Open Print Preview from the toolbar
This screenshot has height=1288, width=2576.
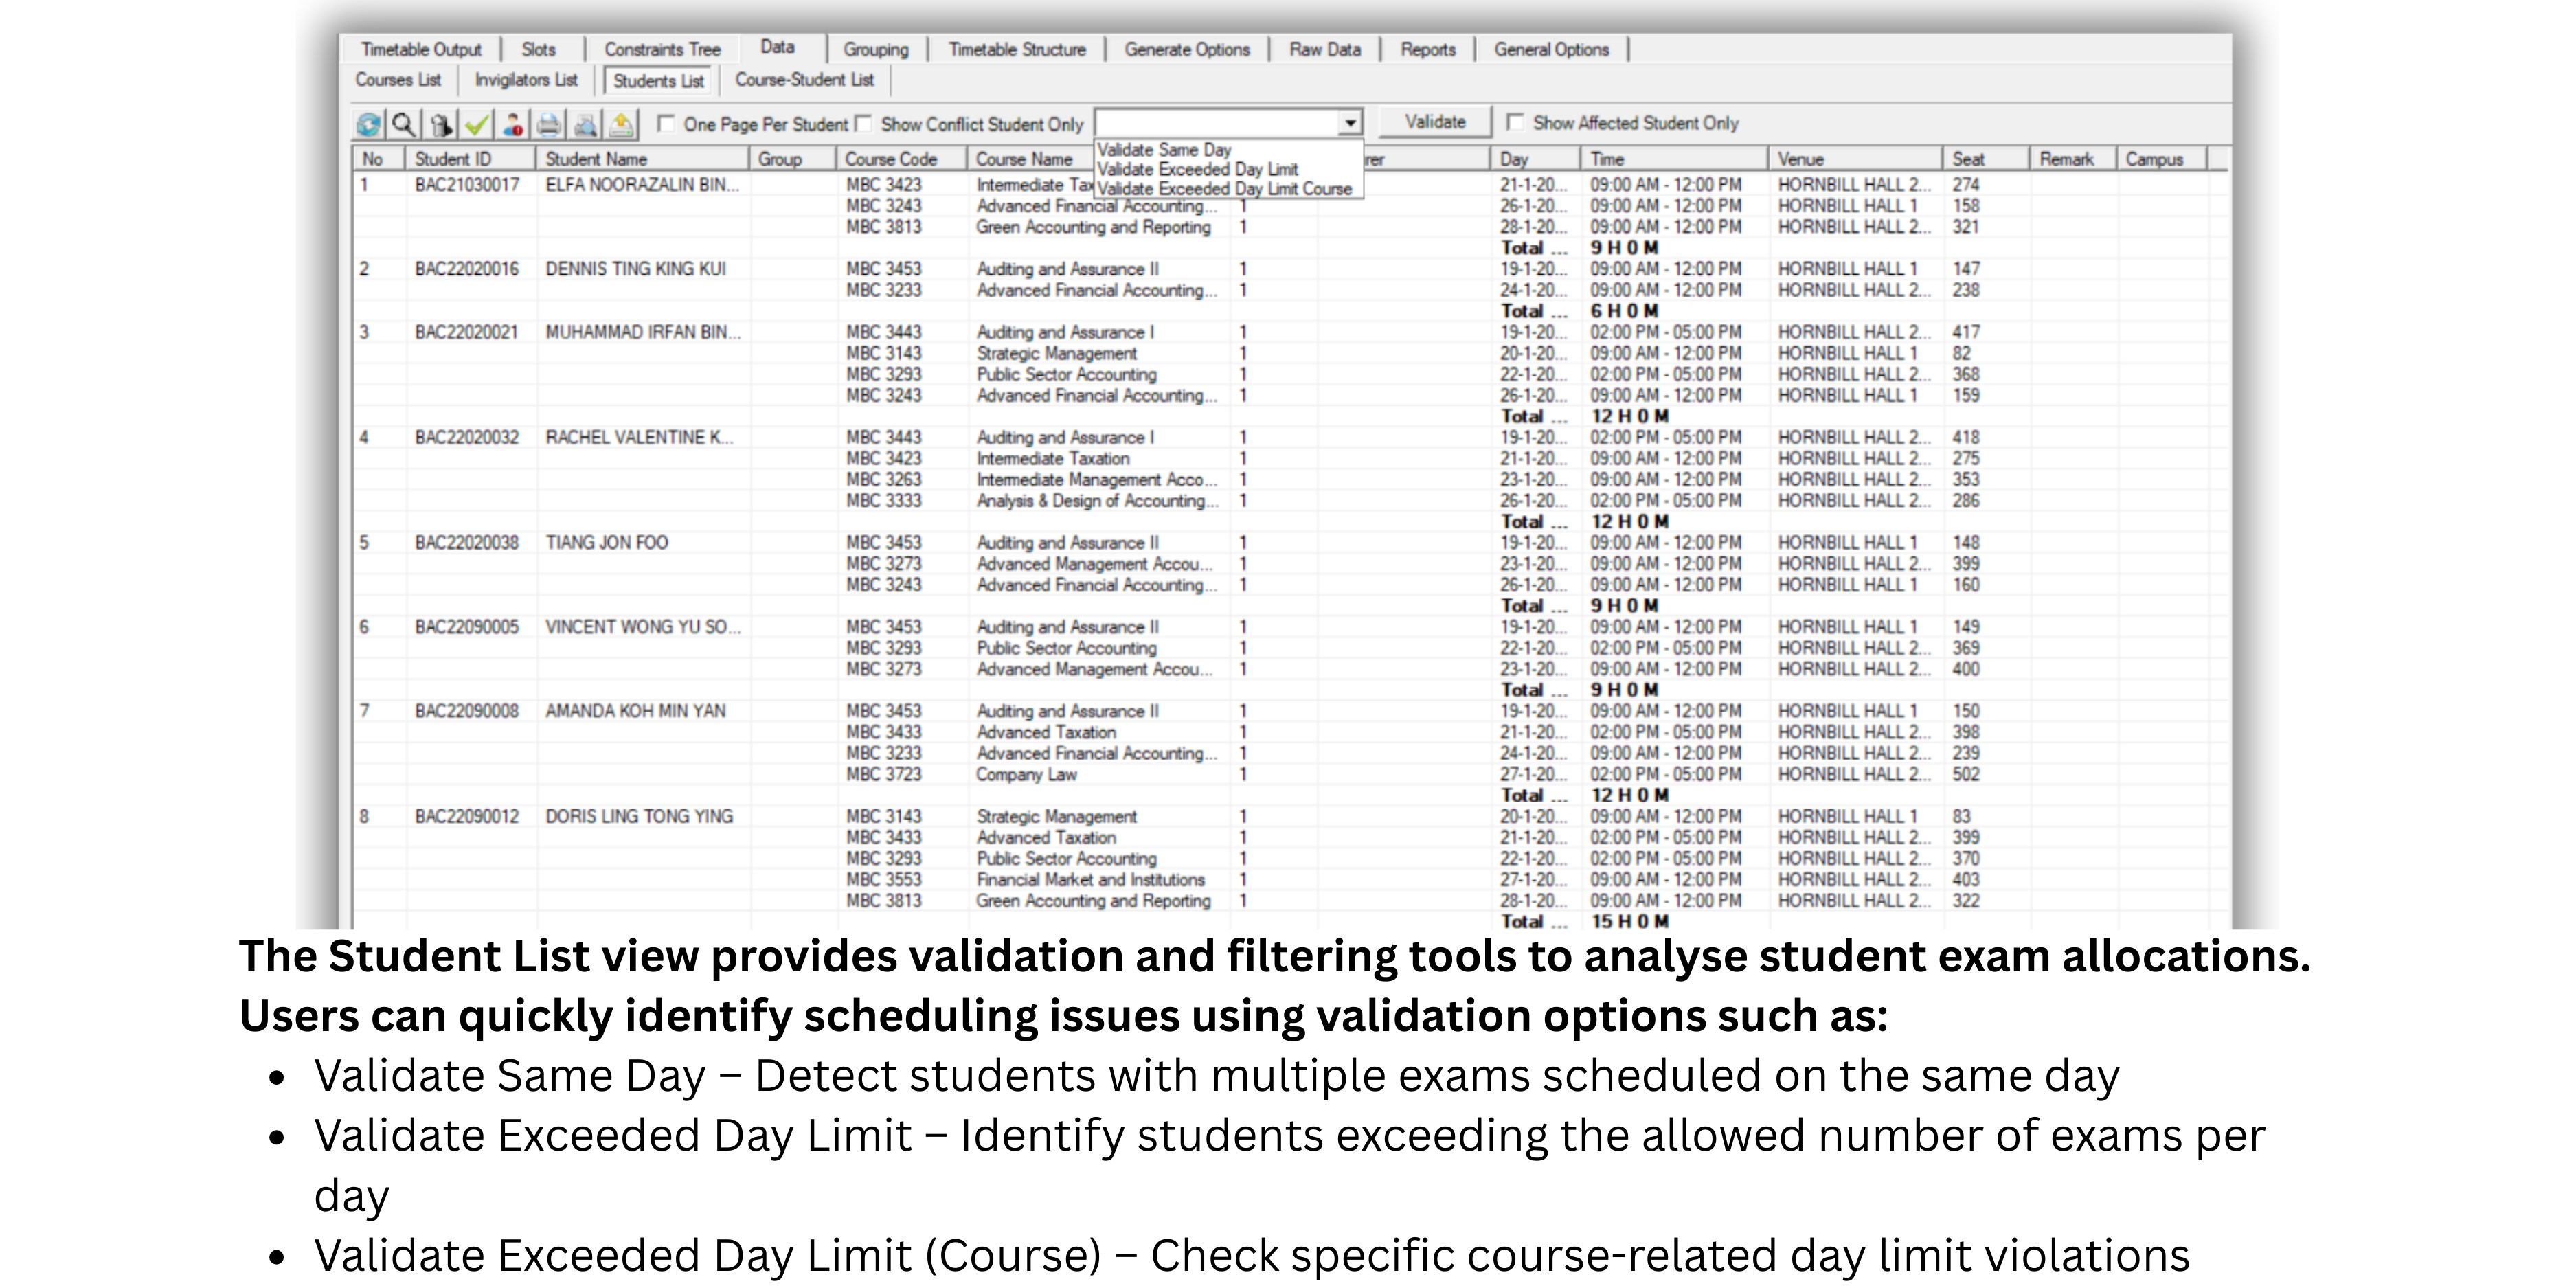(x=585, y=126)
